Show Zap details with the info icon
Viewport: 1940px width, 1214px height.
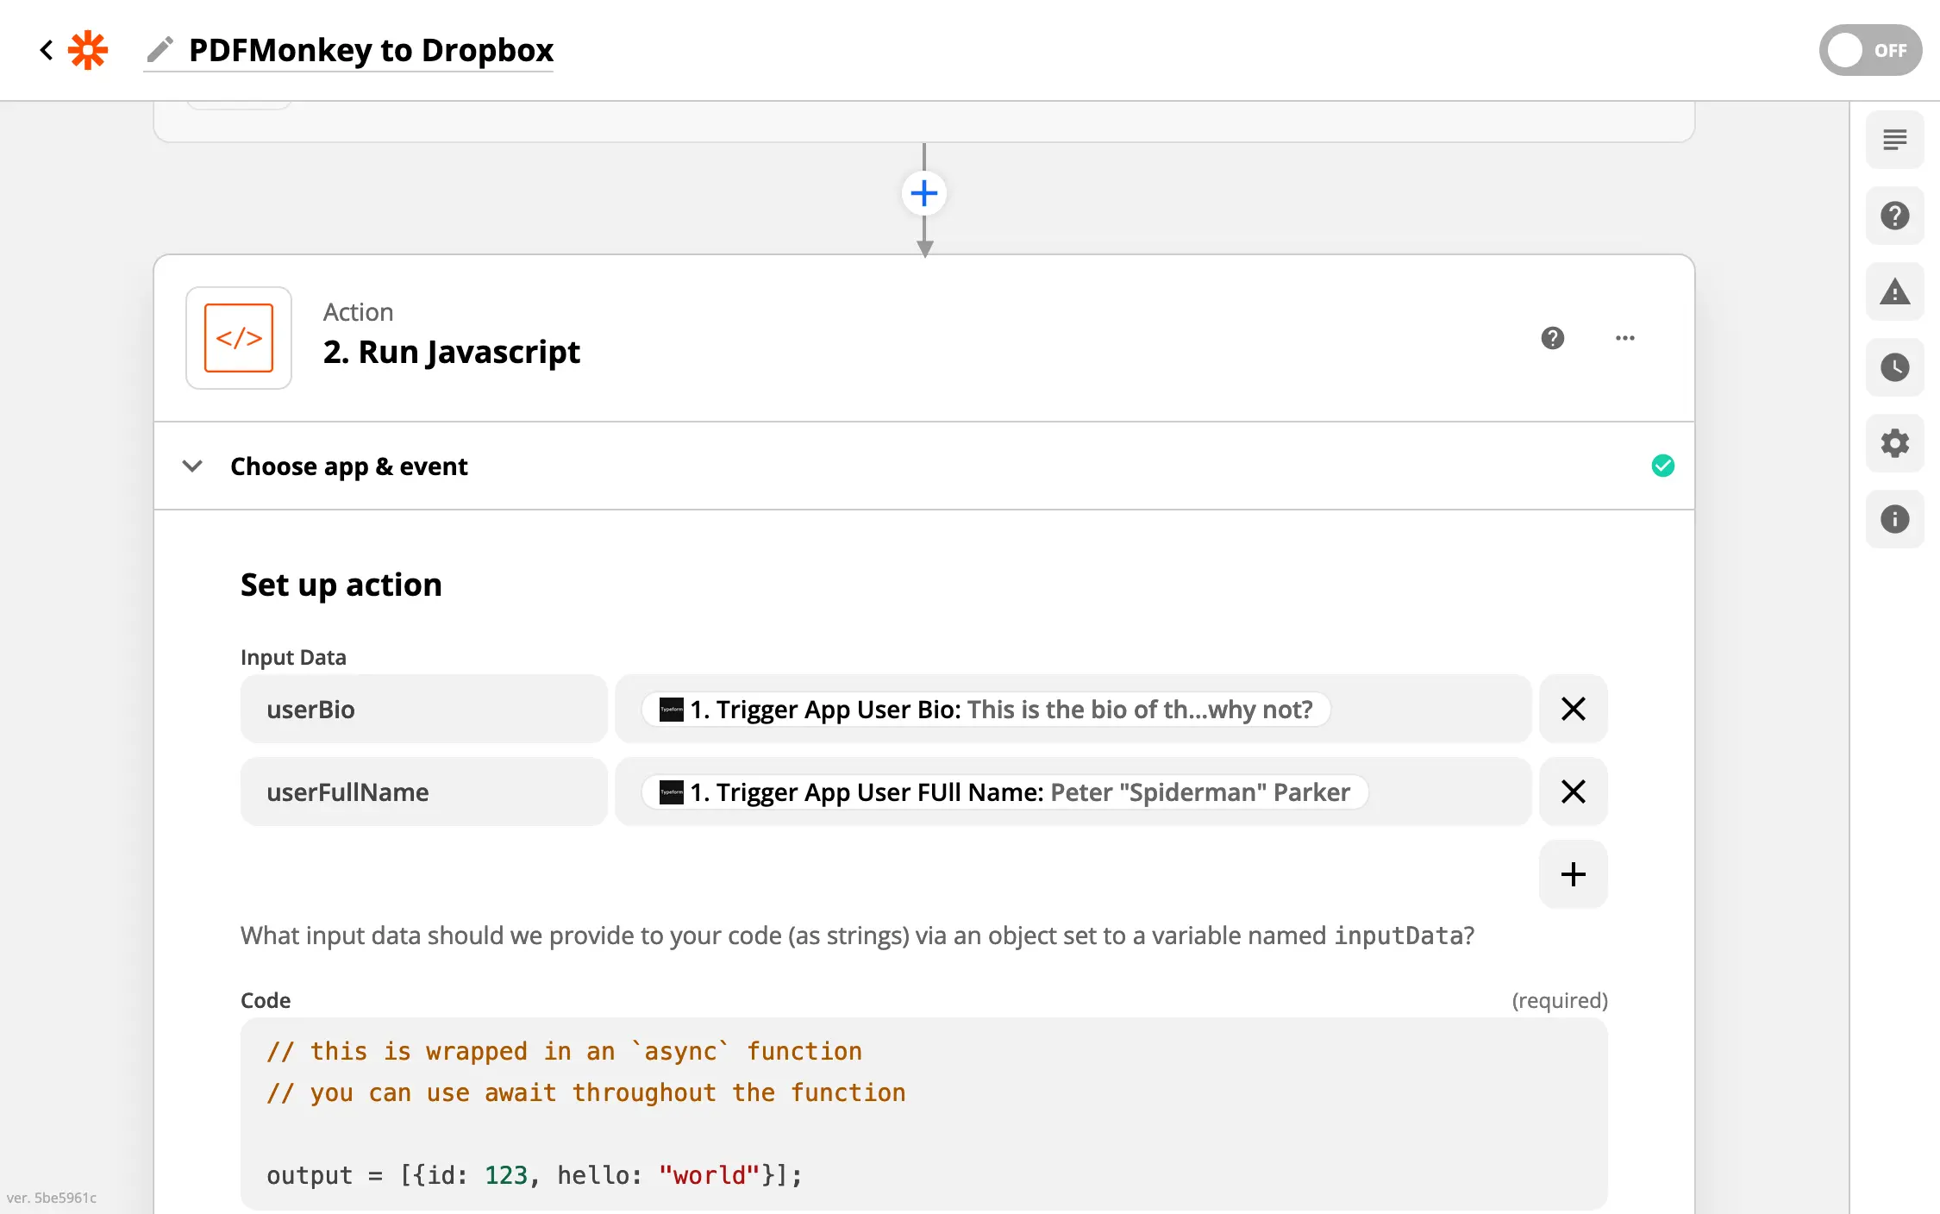pos(1894,519)
